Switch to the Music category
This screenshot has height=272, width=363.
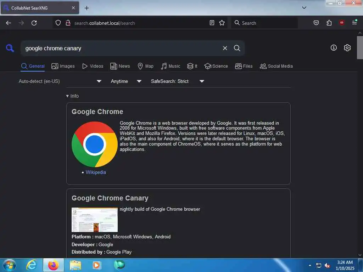click(x=171, y=66)
